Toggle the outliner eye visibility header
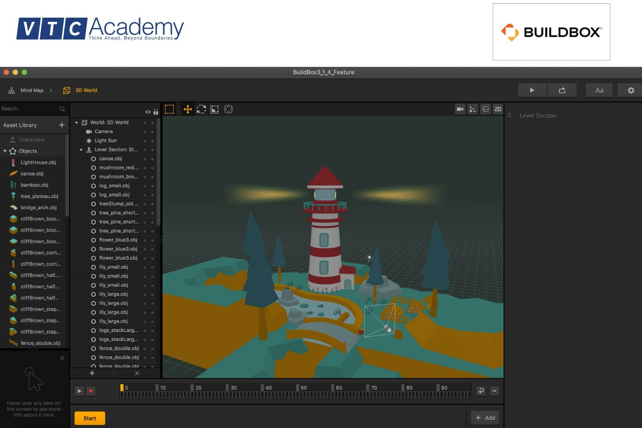 pyautogui.click(x=148, y=112)
